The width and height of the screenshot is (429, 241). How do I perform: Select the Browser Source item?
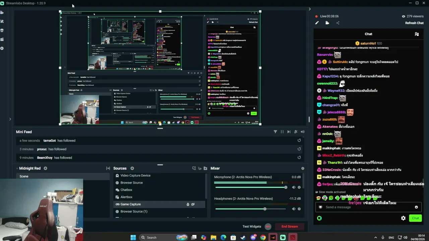[x=159, y=183]
